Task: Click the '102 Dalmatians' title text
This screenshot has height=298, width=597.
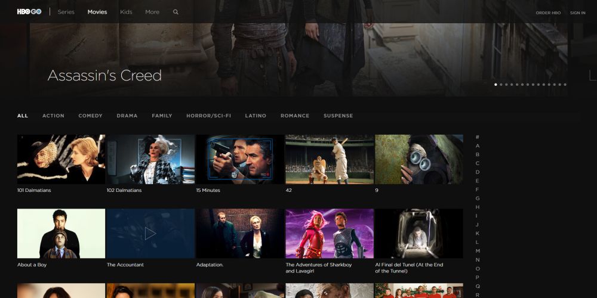Action: coord(124,190)
